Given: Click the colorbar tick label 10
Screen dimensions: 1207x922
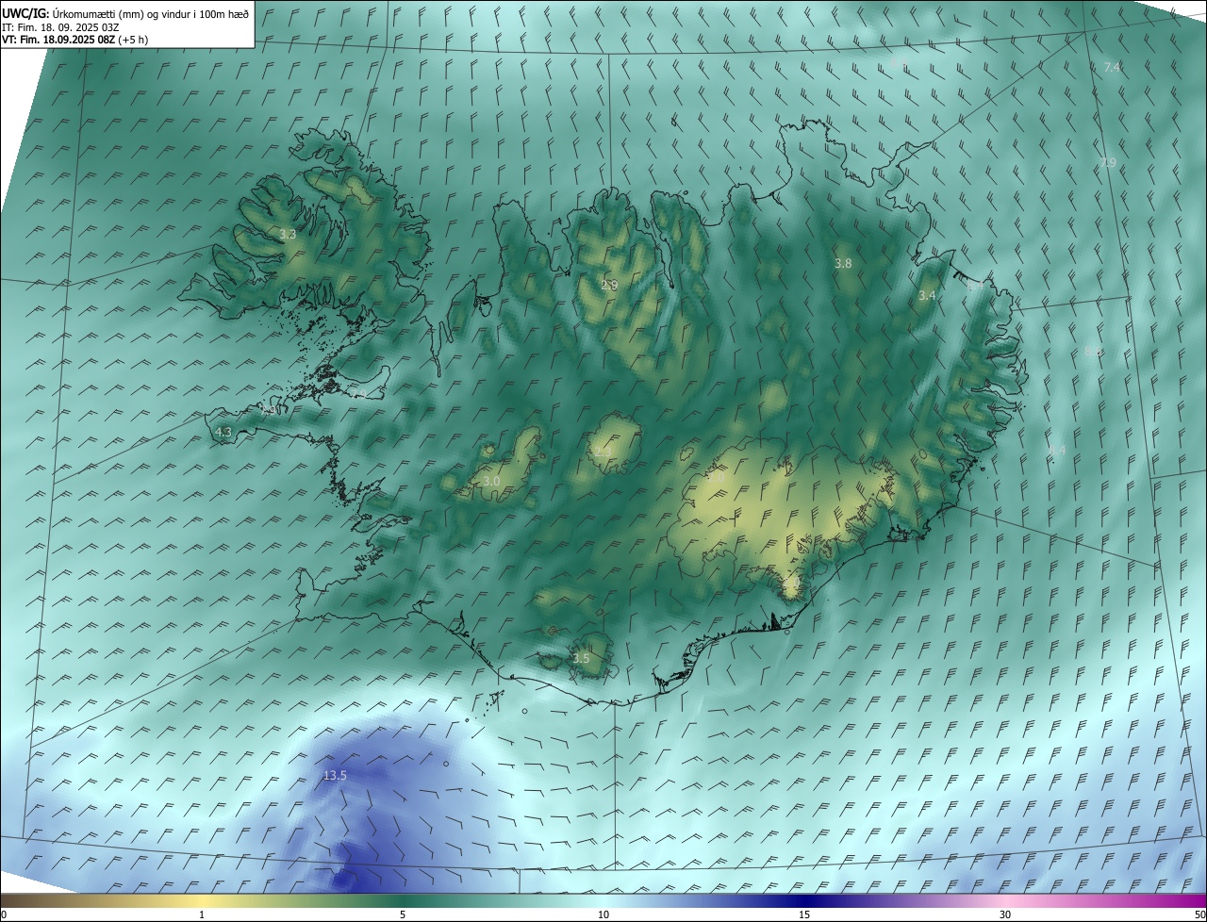Looking at the screenshot, I should tap(603, 914).
